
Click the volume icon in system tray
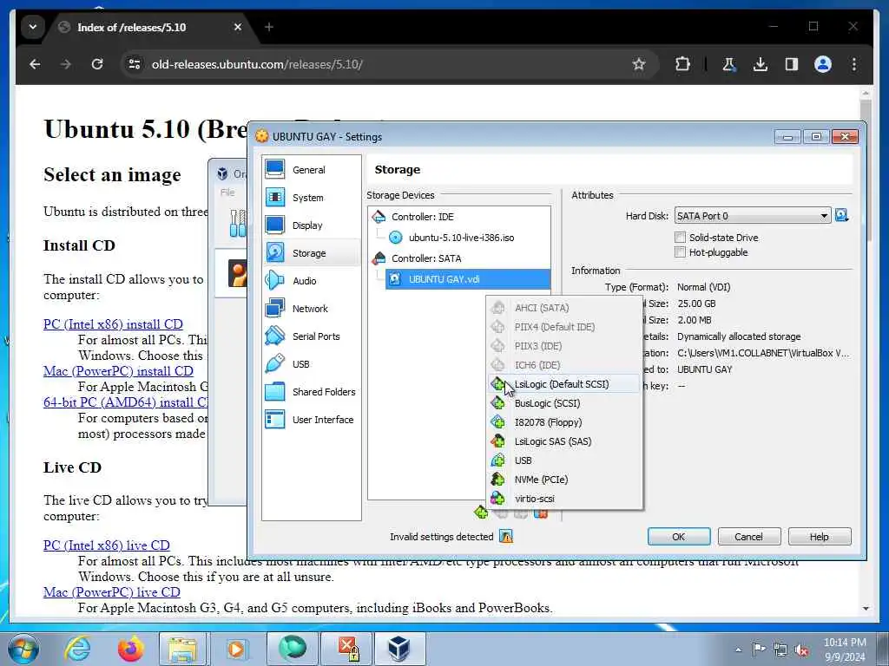801,650
